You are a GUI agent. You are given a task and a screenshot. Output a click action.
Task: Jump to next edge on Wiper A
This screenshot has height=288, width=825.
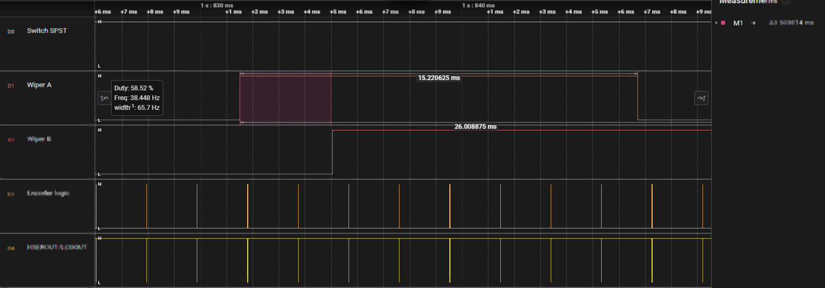pyautogui.click(x=701, y=98)
